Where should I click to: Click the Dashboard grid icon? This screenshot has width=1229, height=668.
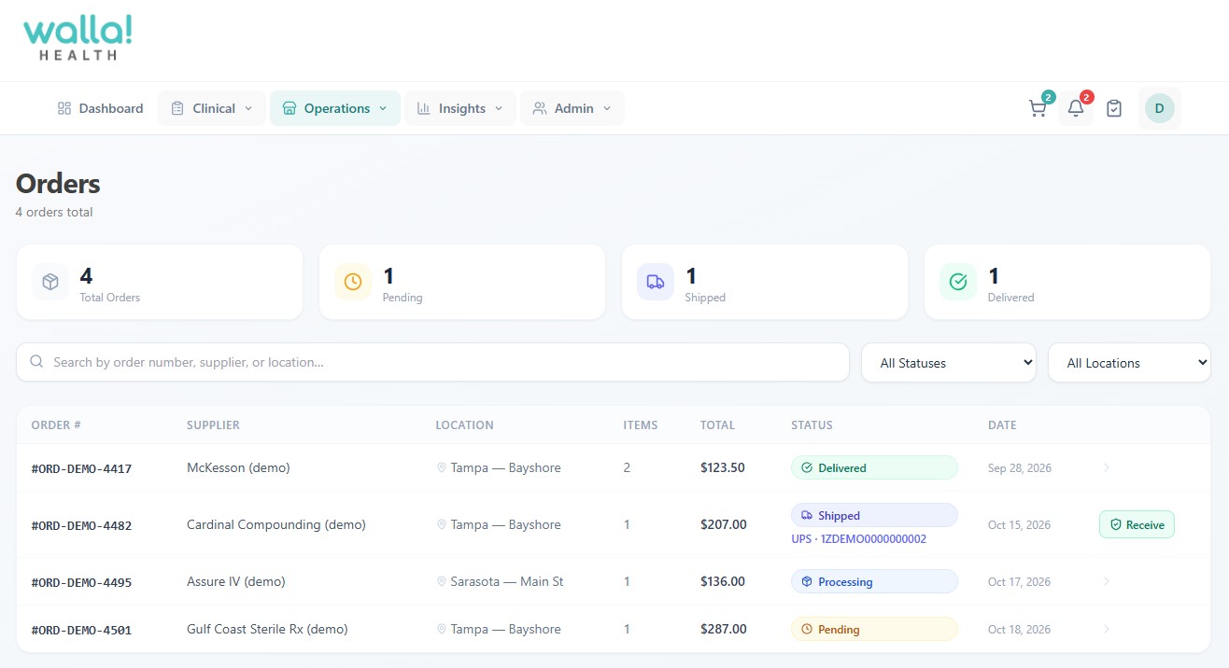[64, 108]
